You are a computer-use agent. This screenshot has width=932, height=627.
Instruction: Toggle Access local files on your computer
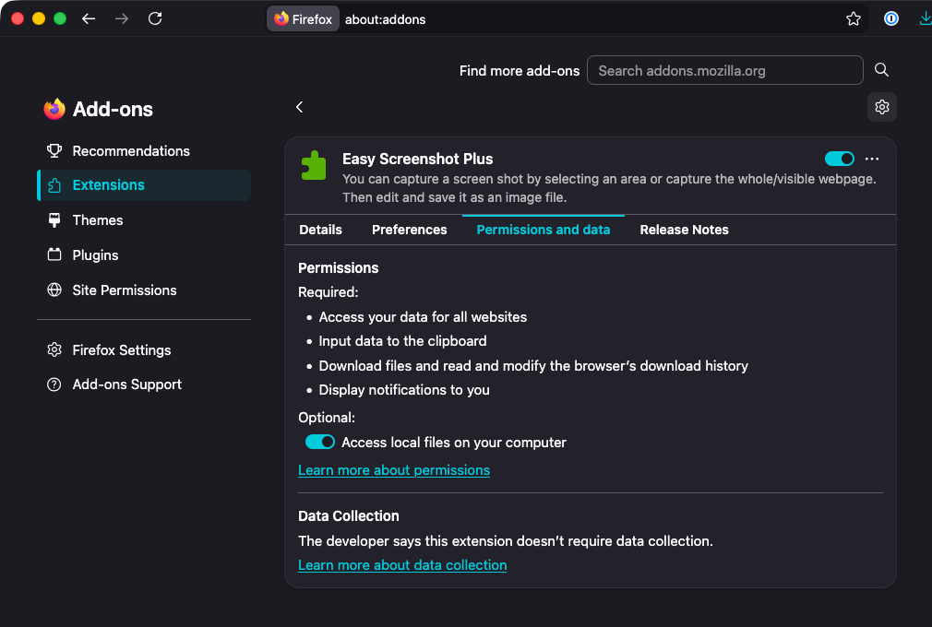[x=320, y=443]
